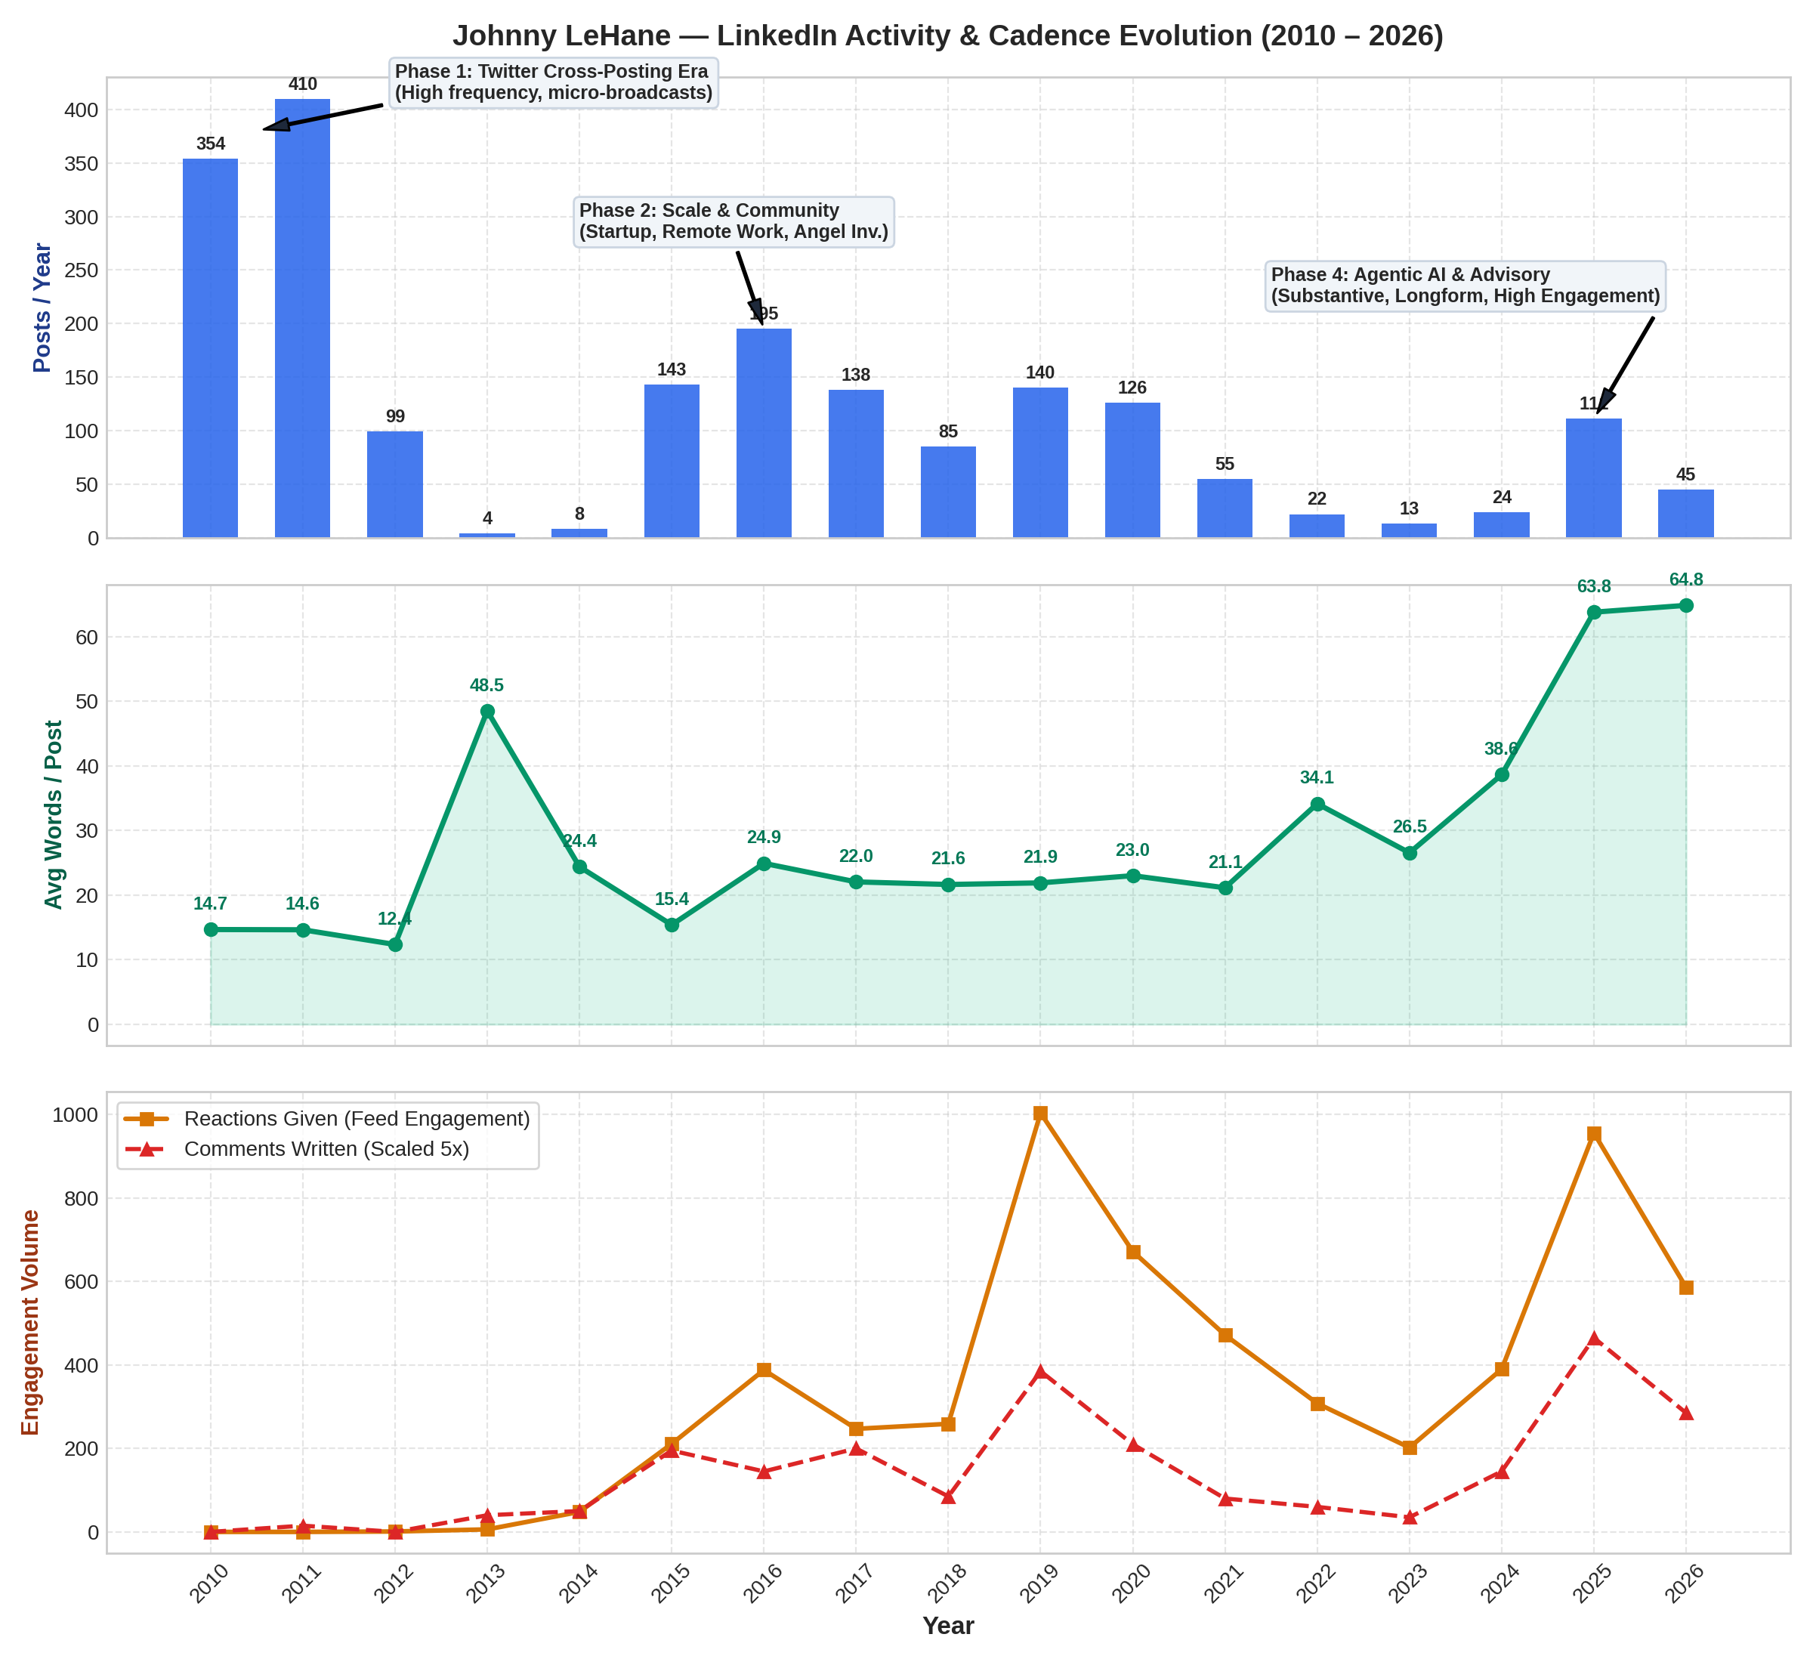Click the 'Phase 2: Scale & Community' annotation box
This screenshot has height=1662, width=1813.
point(733,221)
